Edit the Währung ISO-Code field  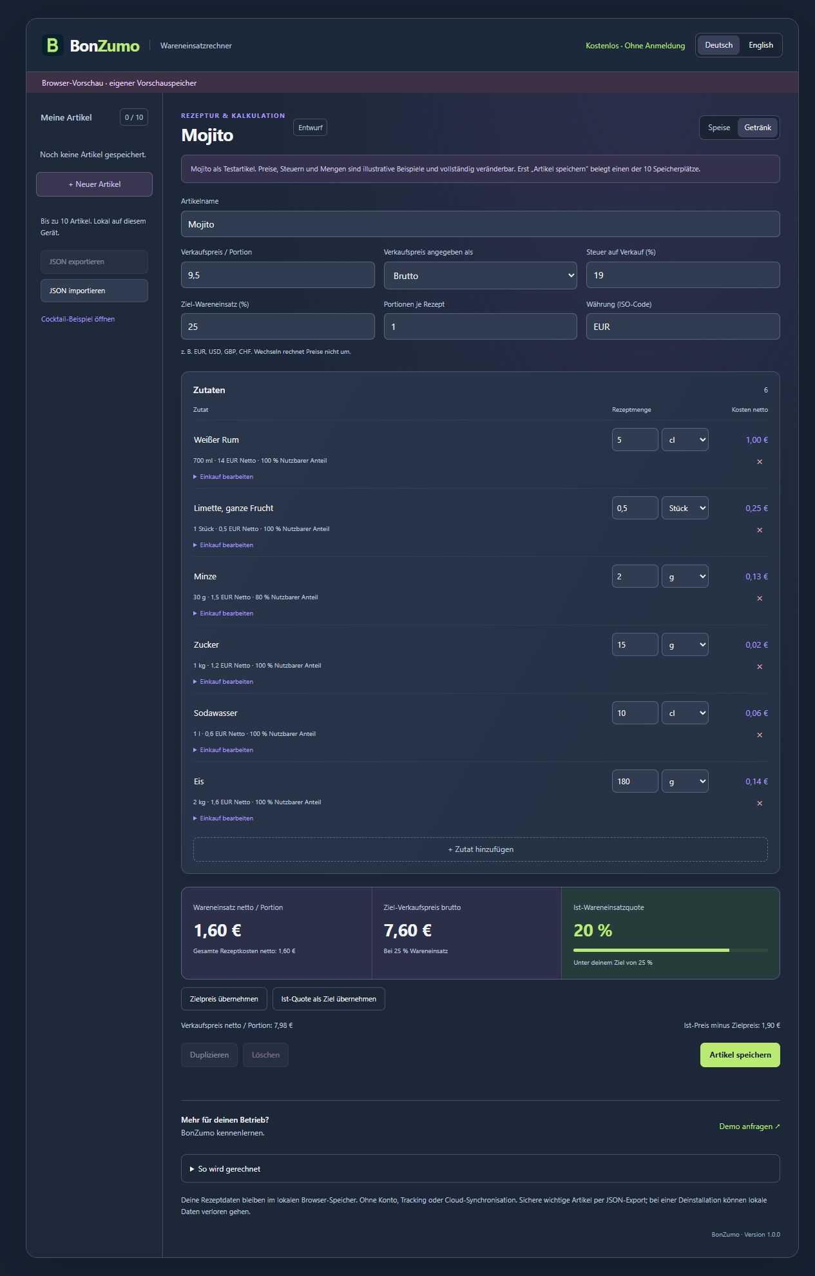point(683,327)
